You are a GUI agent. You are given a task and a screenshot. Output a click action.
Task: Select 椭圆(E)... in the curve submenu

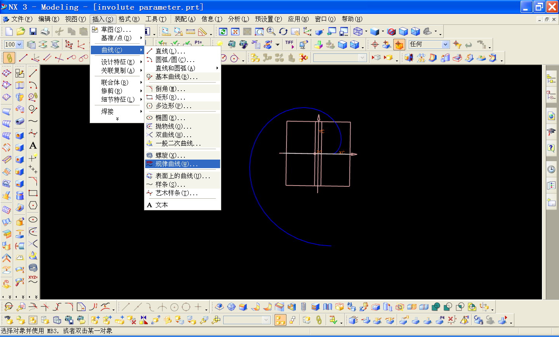tap(182, 118)
